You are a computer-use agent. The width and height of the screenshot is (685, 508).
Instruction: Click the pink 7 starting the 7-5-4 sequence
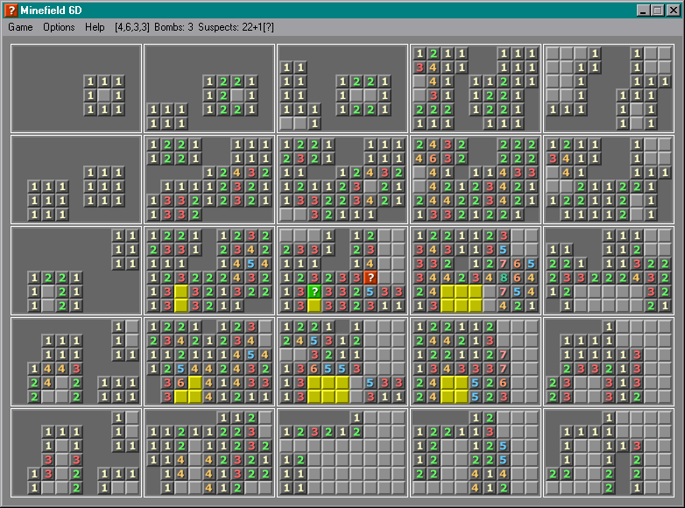tap(504, 292)
